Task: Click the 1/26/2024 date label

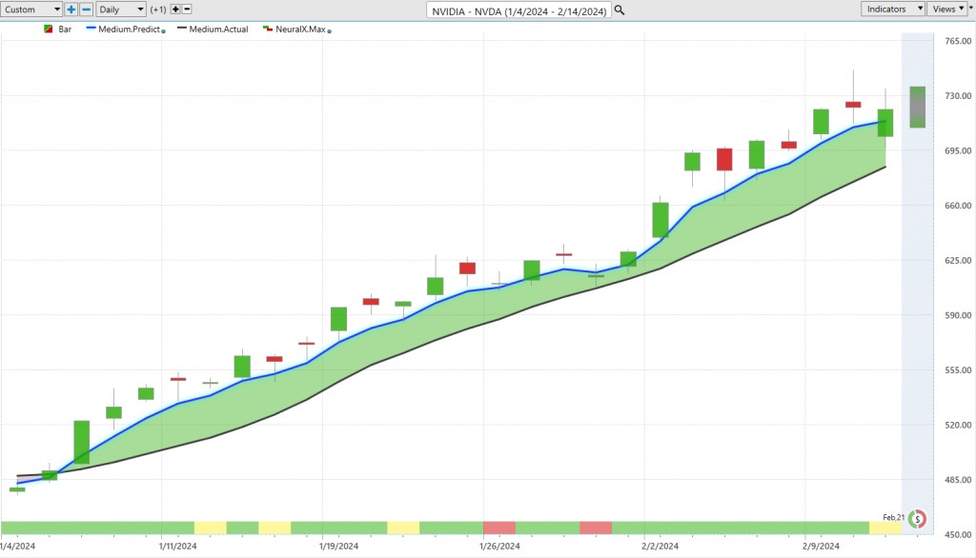Action: point(499,547)
